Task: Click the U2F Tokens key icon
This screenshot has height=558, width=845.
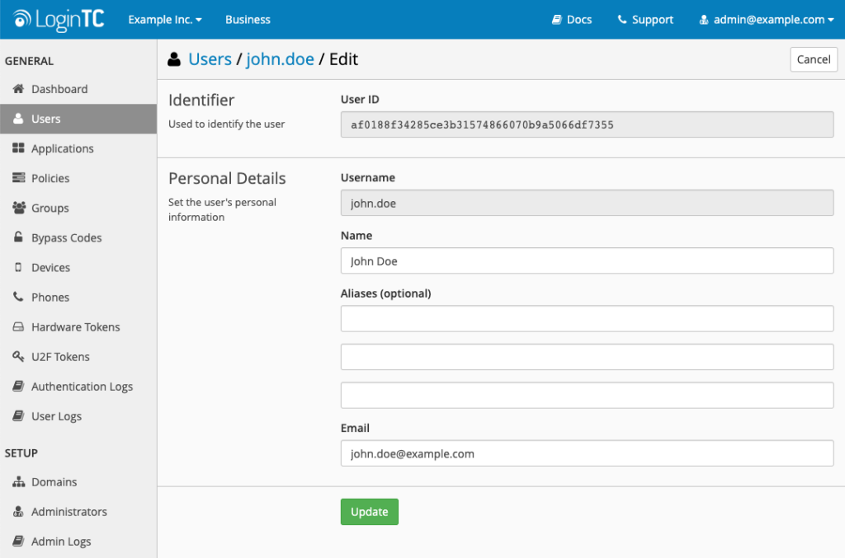Action: tap(18, 356)
